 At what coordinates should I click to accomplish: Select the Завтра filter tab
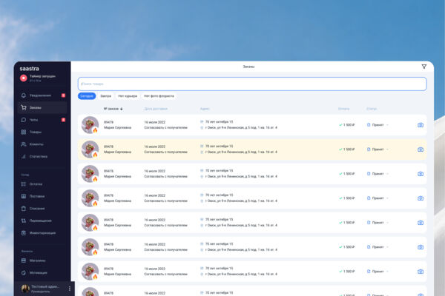point(105,96)
